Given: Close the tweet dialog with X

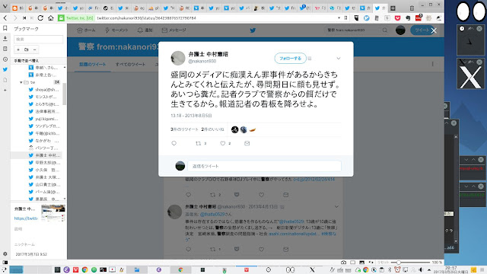Looking at the screenshot, I should click(x=434, y=30).
